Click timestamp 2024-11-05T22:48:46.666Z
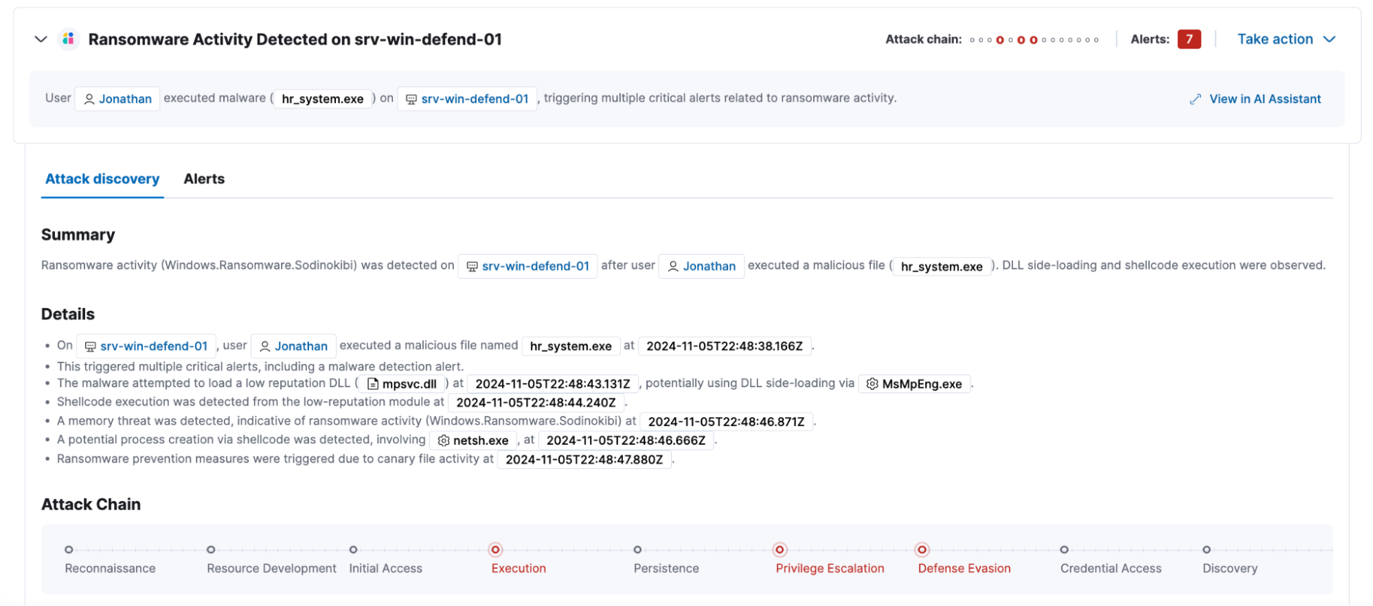Screen dimensions: 1373x606 pos(626,440)
